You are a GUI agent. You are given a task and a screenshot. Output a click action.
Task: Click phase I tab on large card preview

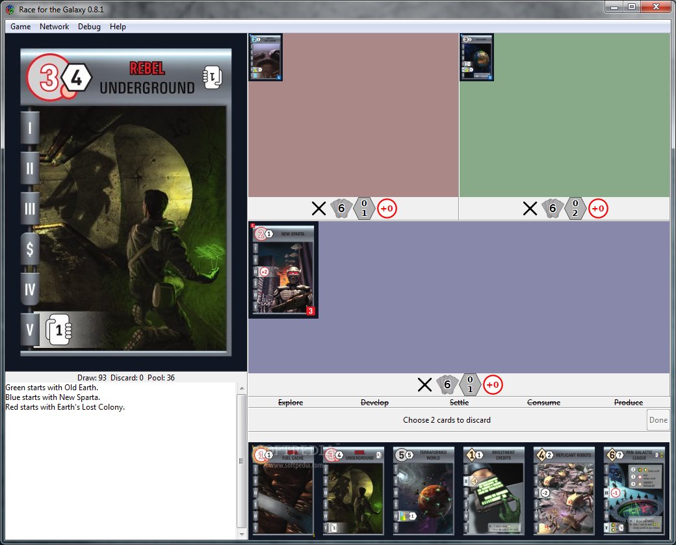[x=30, y=127]
